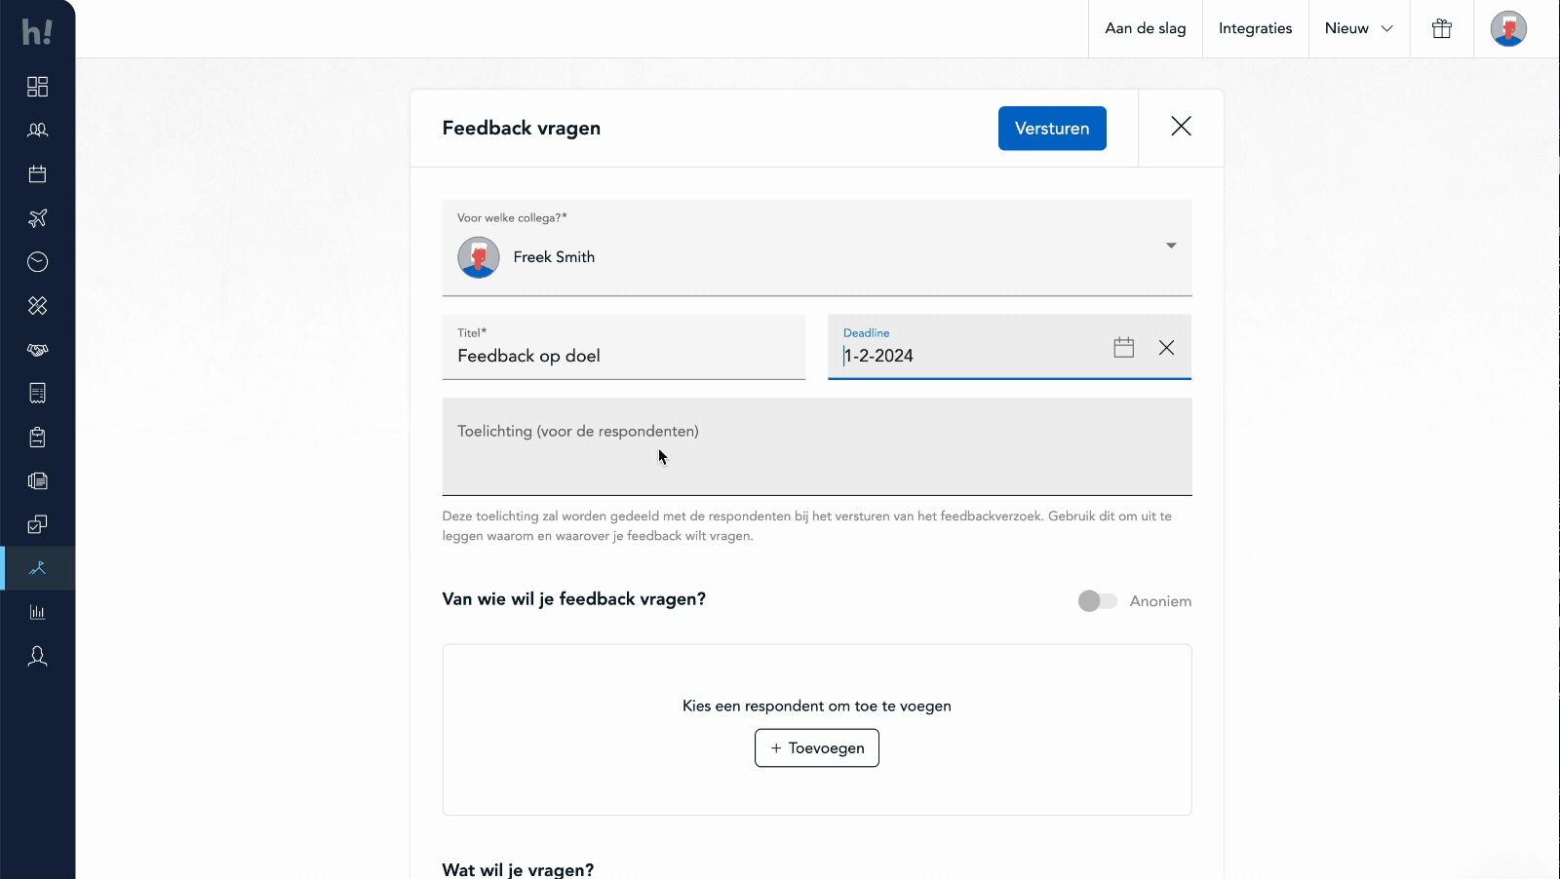This screenshot has width=1560, height=879.
Task: Clear the Deadline date with X icon
Action: click(x=1166, y=348)
